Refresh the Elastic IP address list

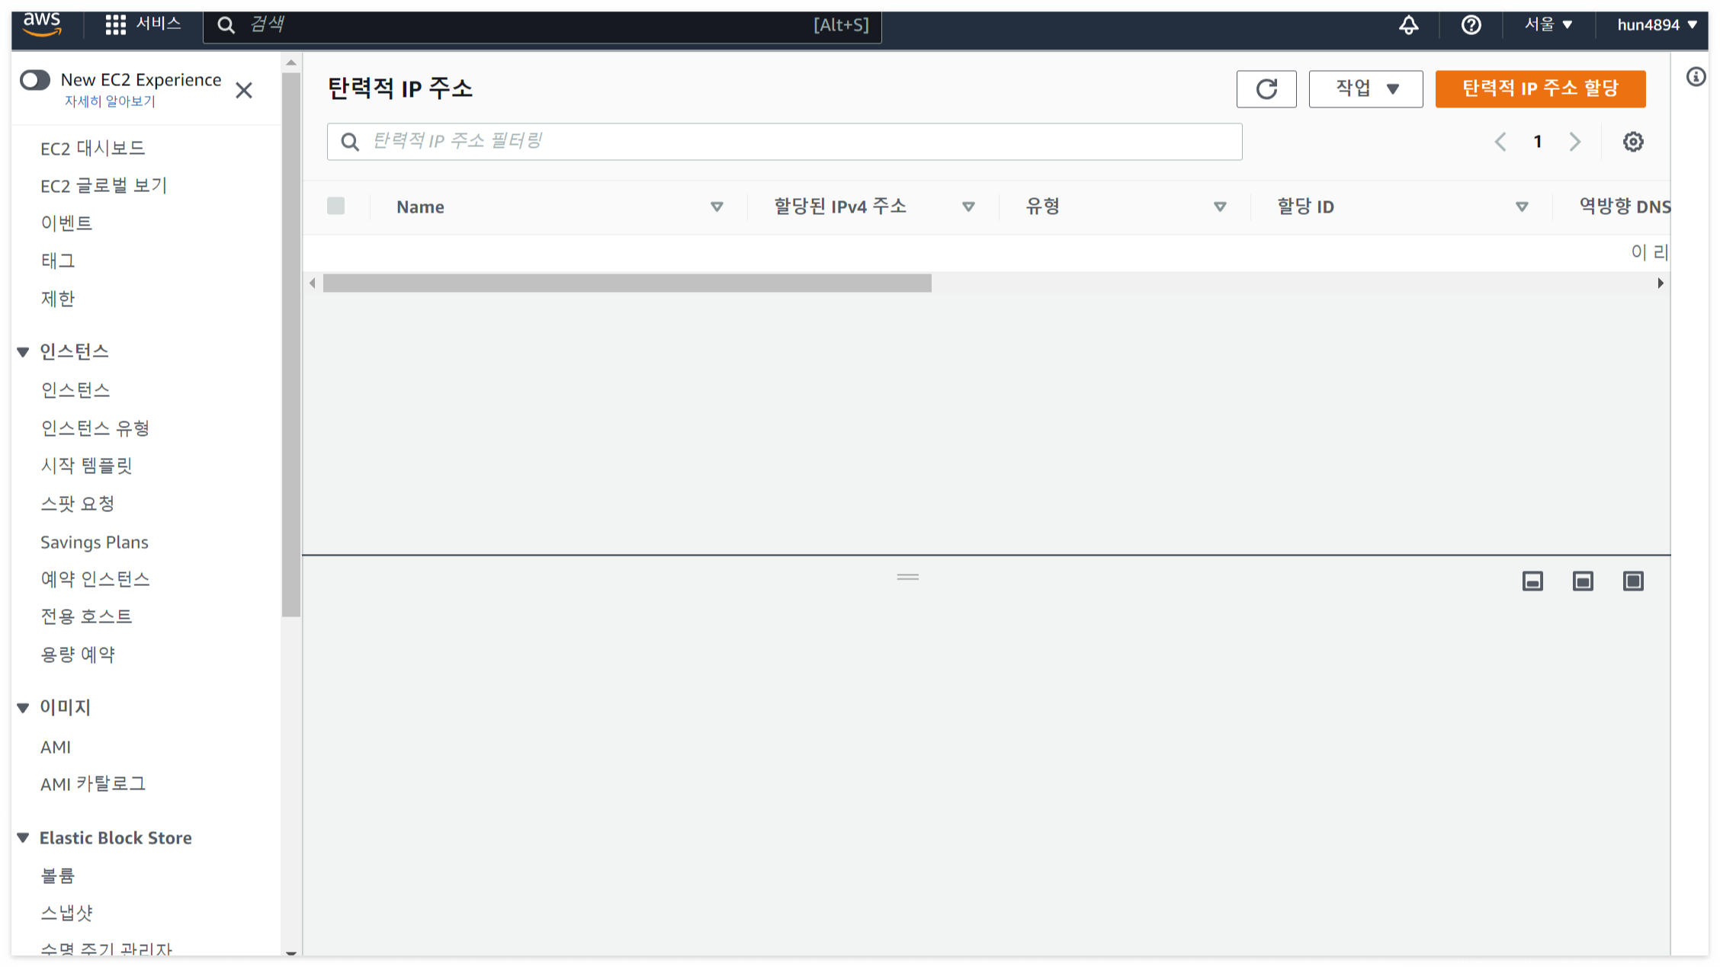pos(1266,89)
